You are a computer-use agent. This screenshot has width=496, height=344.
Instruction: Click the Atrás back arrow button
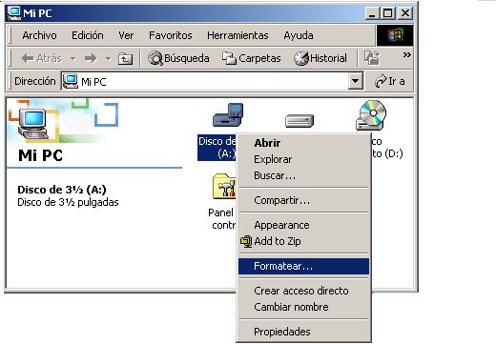point(41,58)
